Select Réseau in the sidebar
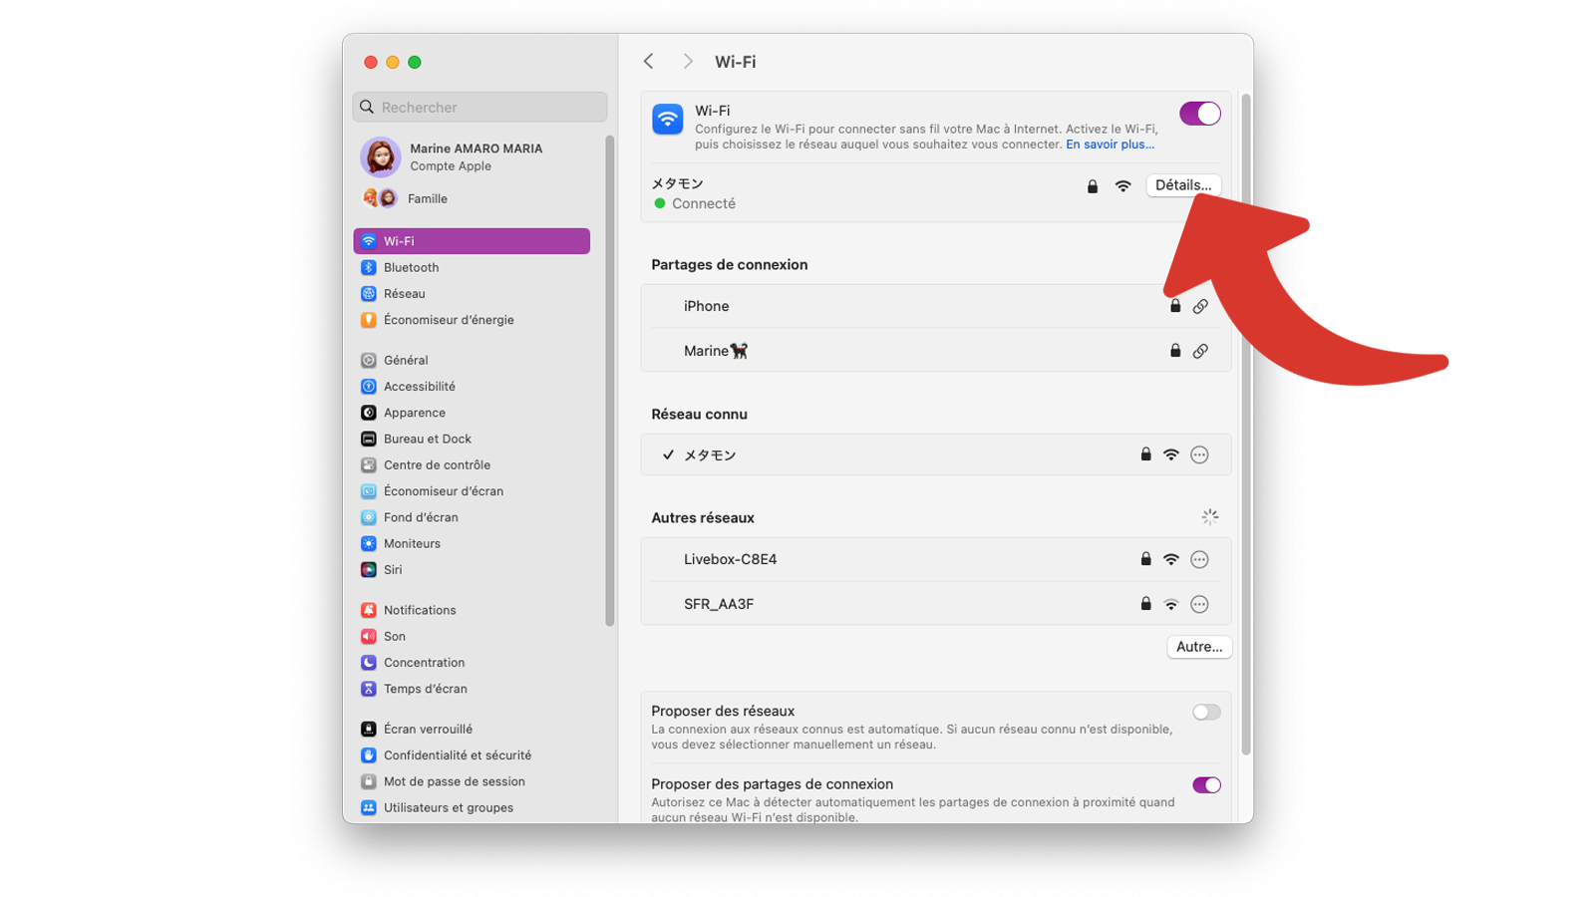This screenshot has height=897, width=1595. tap(406, 293)
